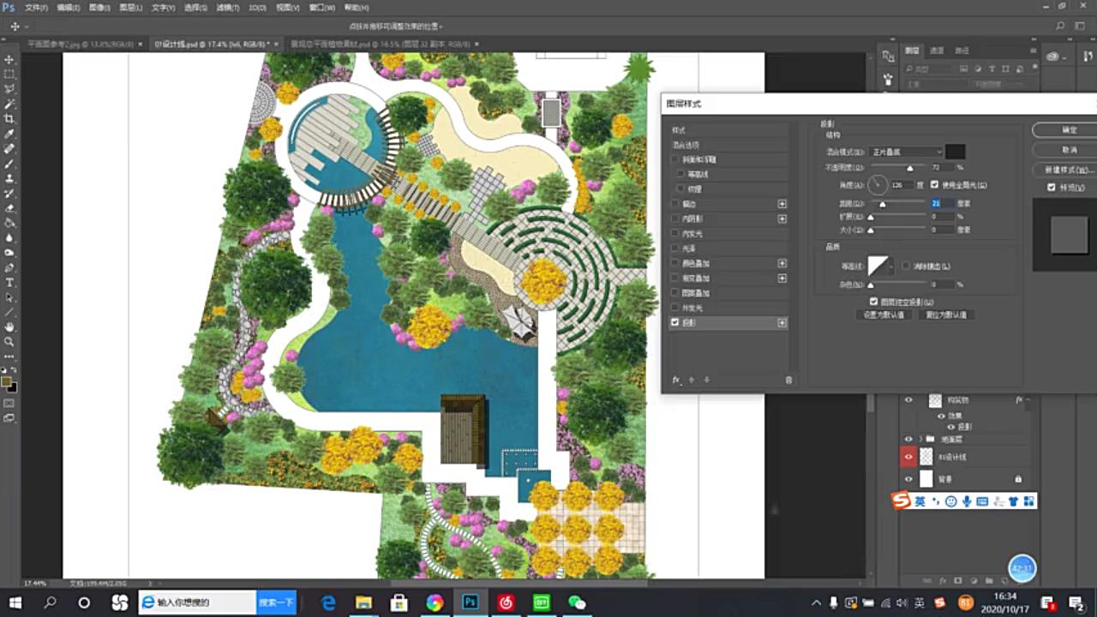Screen dimensions: 1097x617
Task: Select the Eyedropper tool
Action: click(x=9, y=134)
